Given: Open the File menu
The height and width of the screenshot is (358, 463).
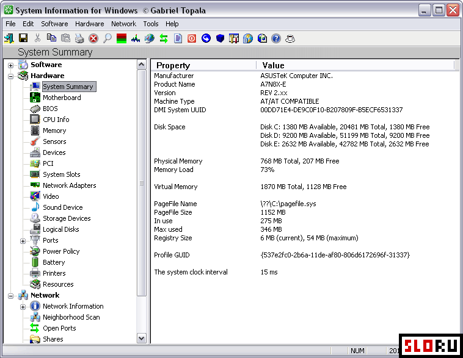Looking at the screenshot, I should point(10,24).
